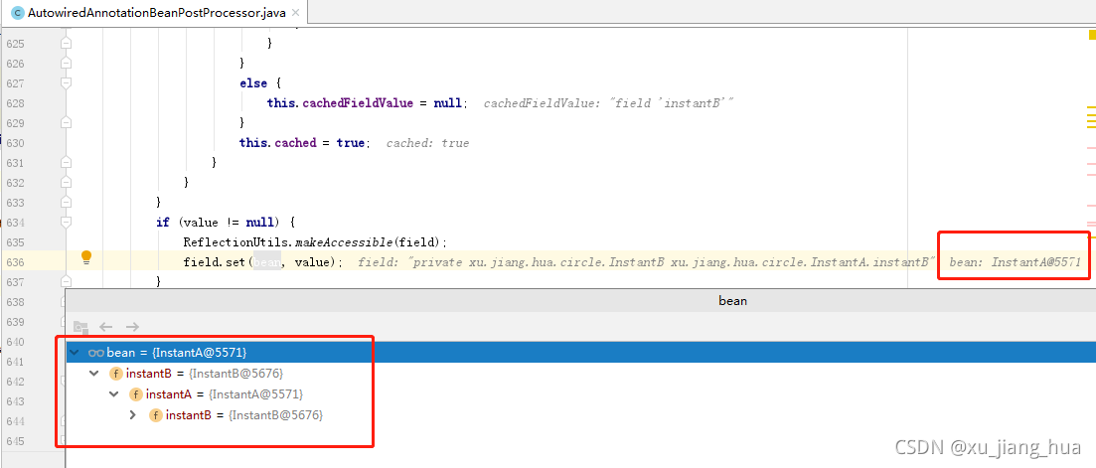Click the inline field hint showing xu.jiang.hua.circle.InstantB
Image resolution: width=1096 pixels, height=468 pixels.
[x=647, y=262]
